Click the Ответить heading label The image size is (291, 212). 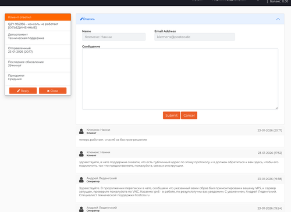pos(88,19)
